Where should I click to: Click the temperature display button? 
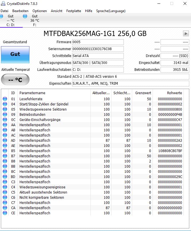pos(15,79)
